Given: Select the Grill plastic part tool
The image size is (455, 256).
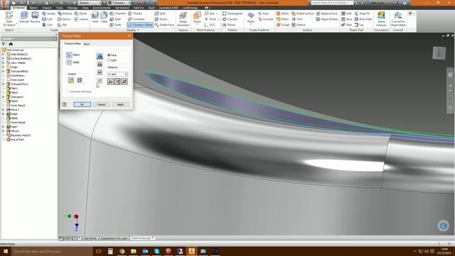Looking at the screenshot, I should [x=346, y=14].
